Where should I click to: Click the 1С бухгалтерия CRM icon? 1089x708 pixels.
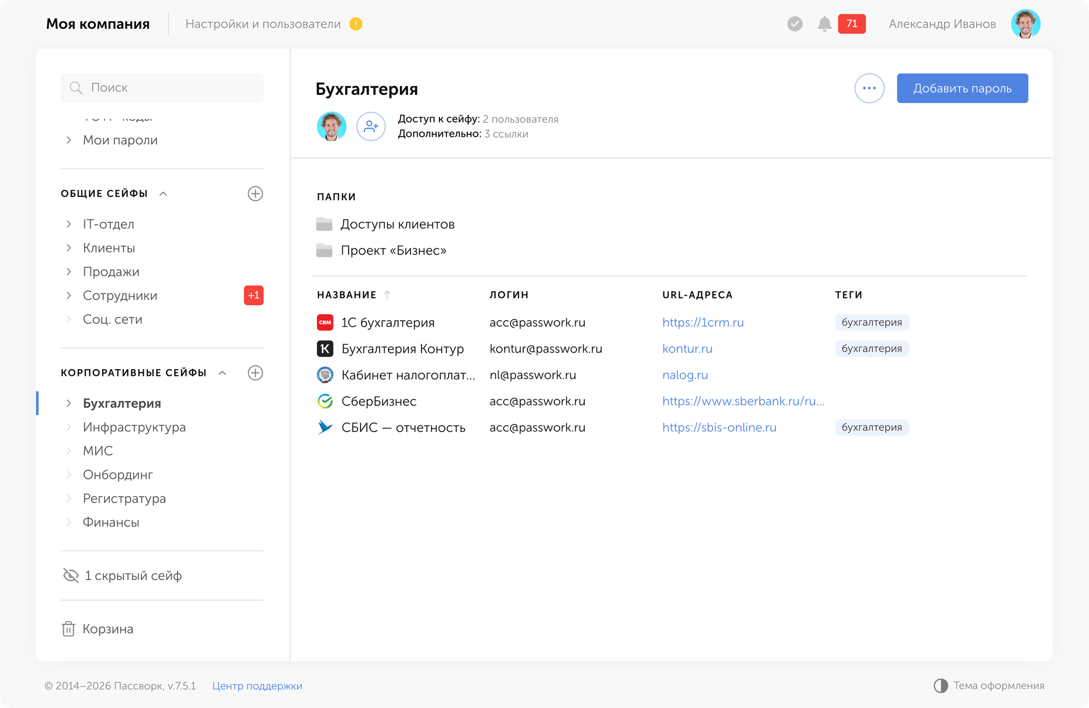point(325,322)
